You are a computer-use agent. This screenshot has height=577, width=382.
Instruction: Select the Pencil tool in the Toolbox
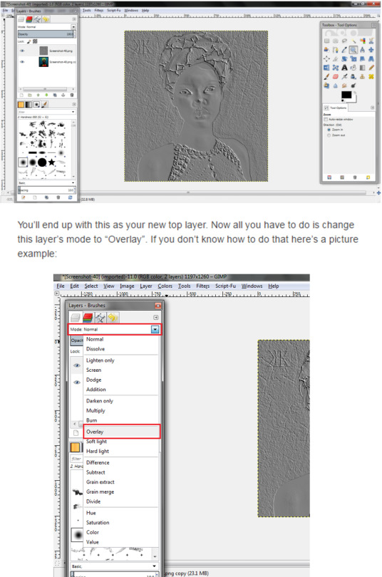[371, 68]
